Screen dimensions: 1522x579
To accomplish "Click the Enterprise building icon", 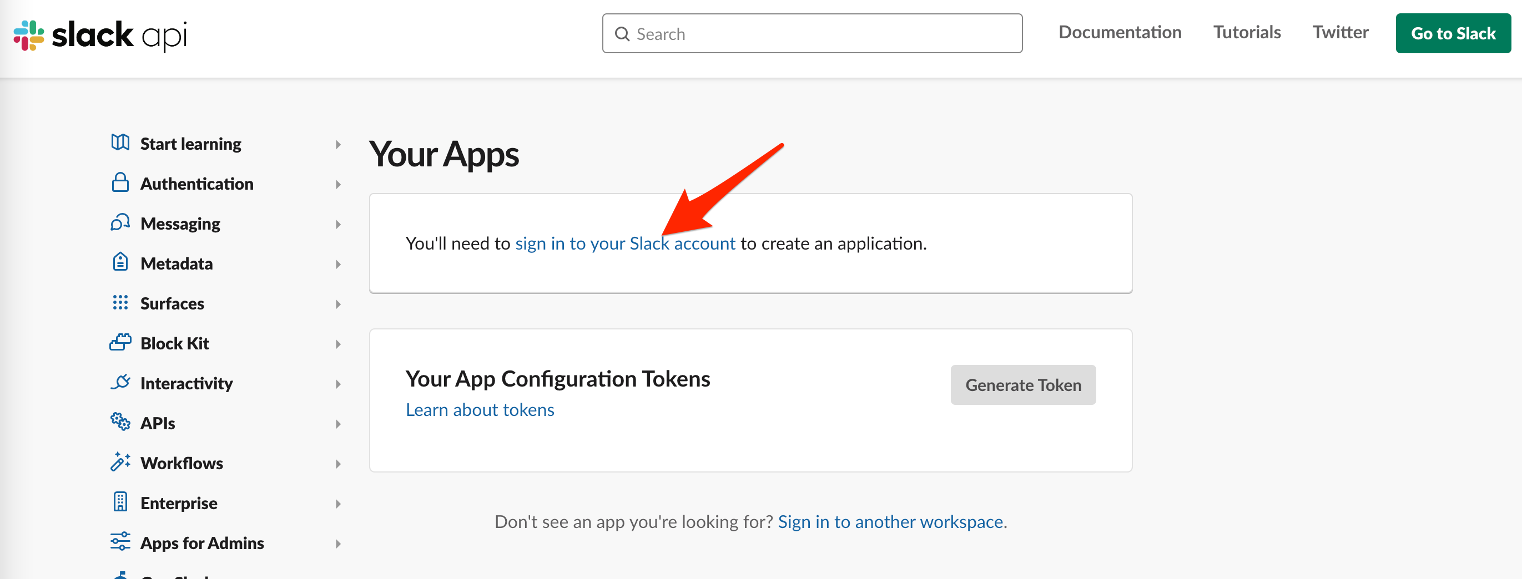I will click(120, 502).
